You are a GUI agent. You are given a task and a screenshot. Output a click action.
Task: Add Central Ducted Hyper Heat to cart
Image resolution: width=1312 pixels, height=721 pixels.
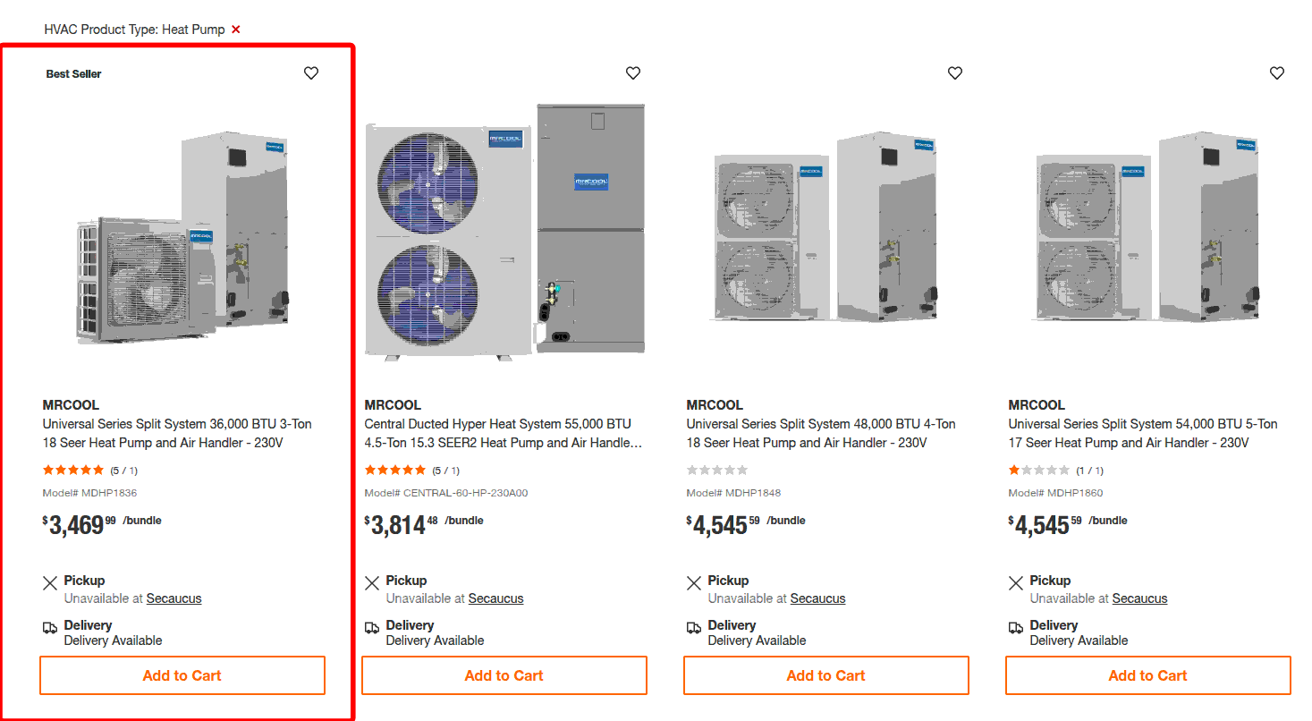click(x=504, y=675)
